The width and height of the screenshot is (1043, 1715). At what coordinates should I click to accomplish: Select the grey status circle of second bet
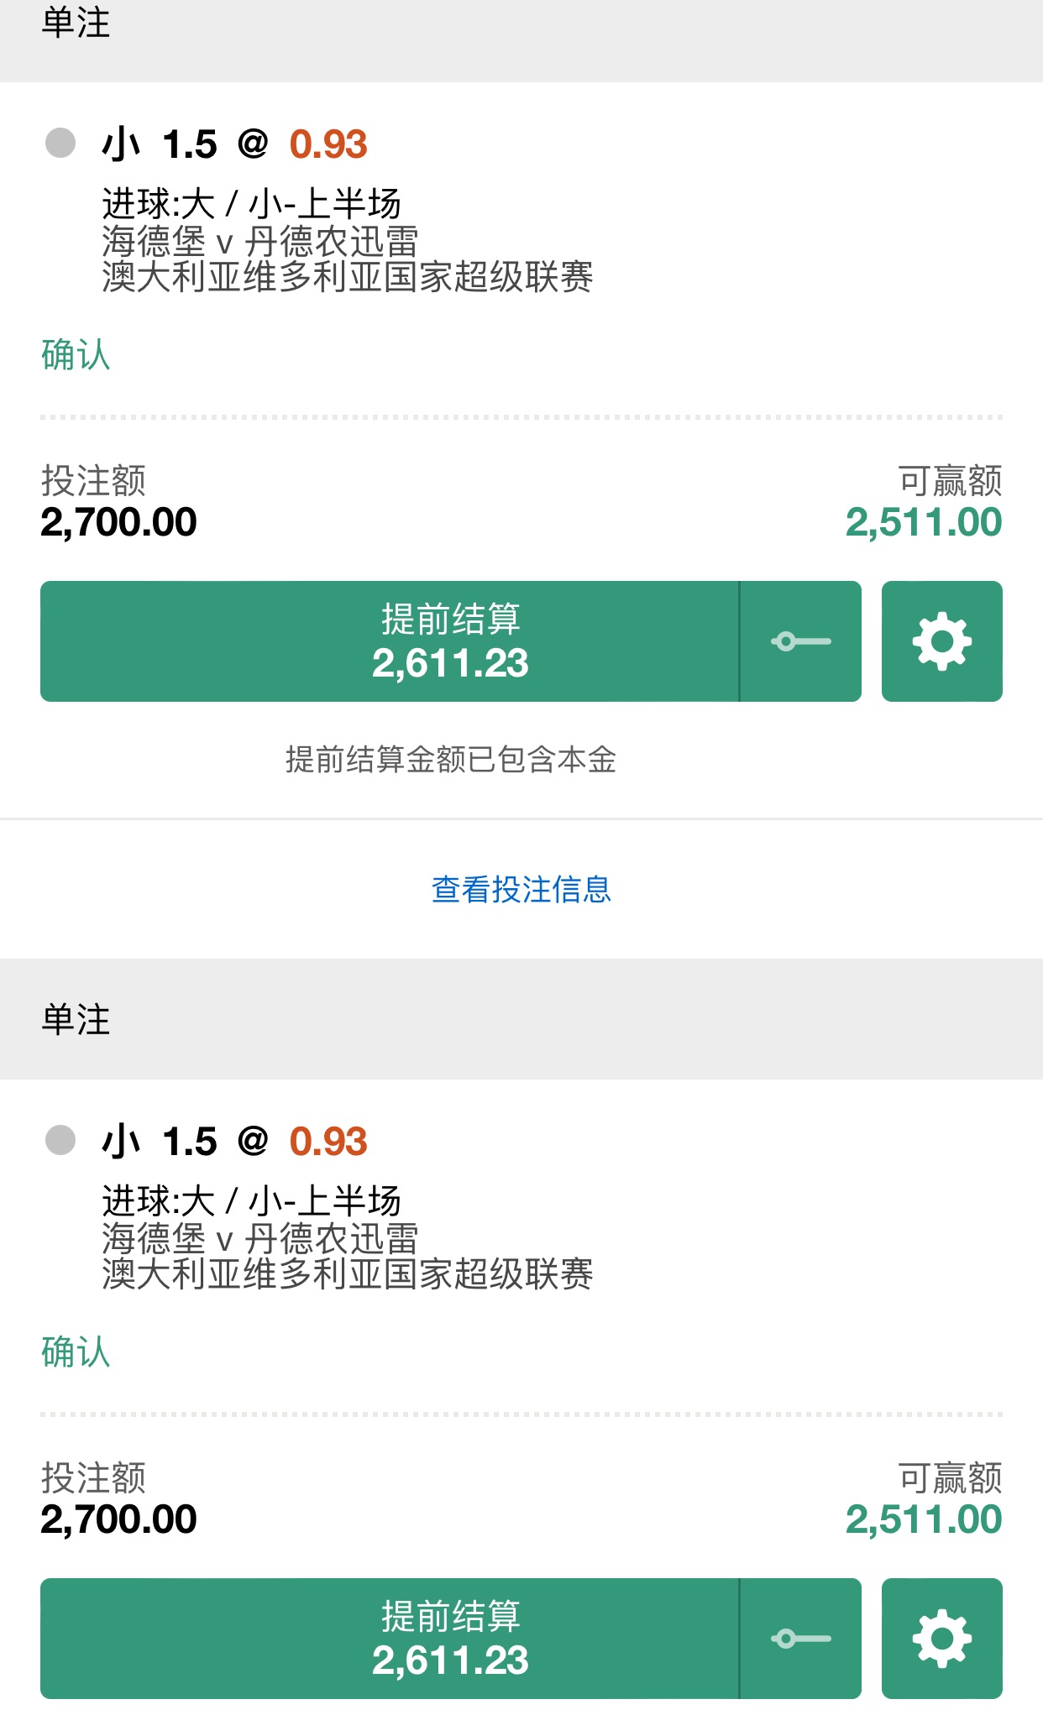60,1140
